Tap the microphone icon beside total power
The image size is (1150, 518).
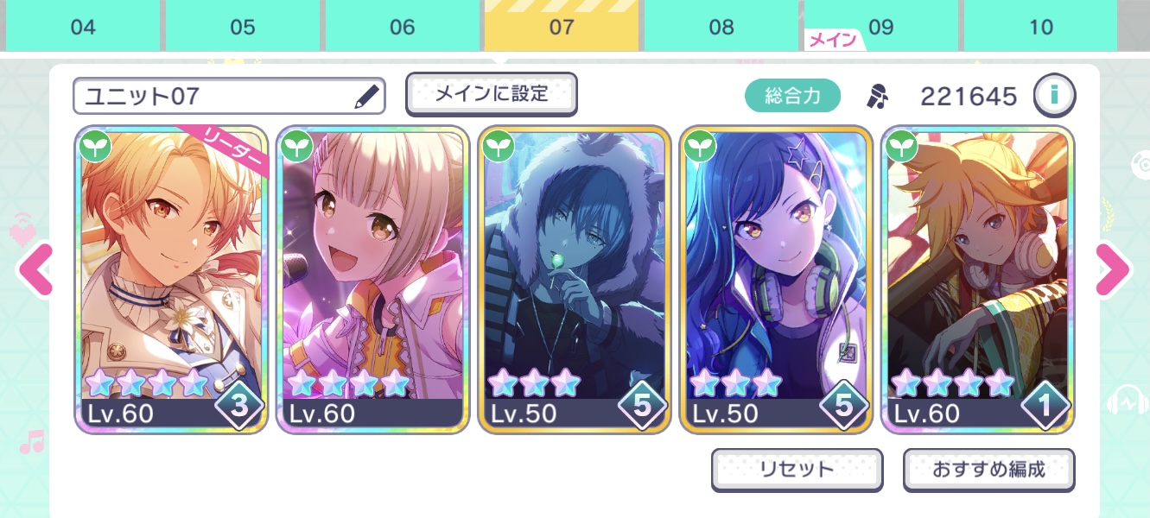(x=878, y=96)
